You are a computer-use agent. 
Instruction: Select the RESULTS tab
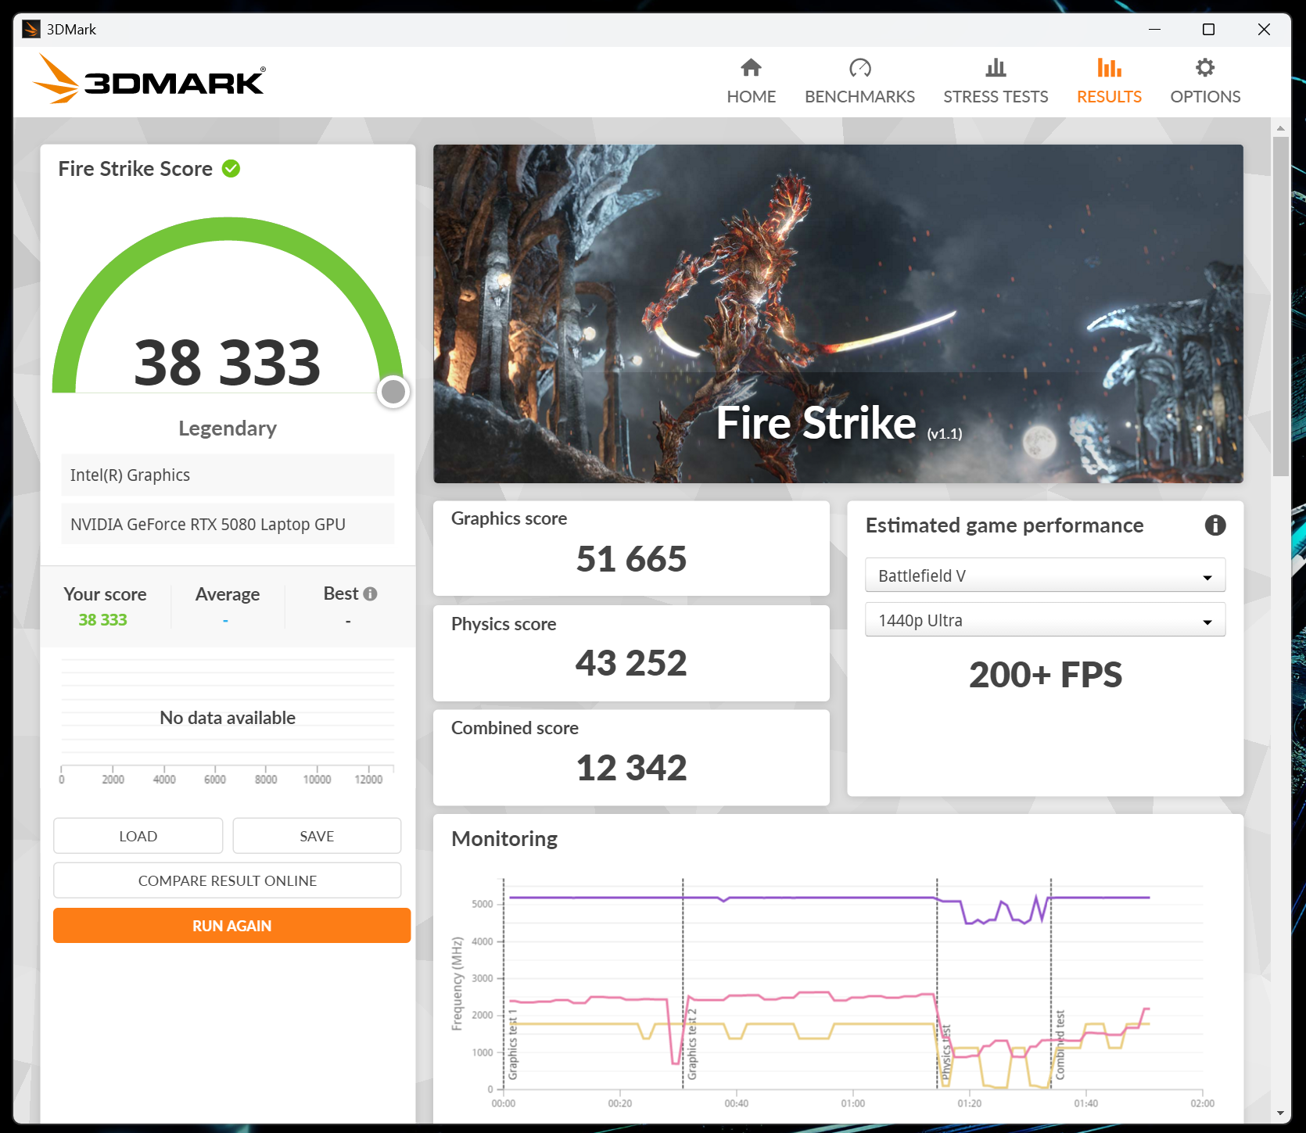pos(1109,96)
